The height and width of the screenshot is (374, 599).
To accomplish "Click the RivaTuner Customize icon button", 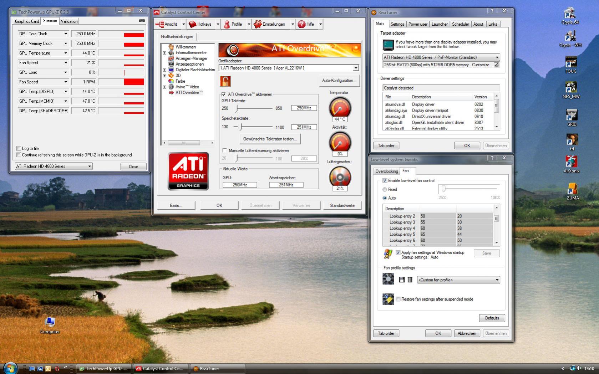I will 496,65.
